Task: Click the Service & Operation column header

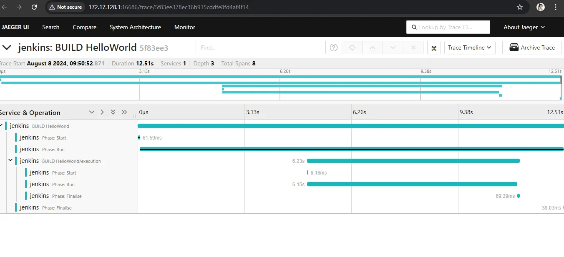Action: pos(30,112)
